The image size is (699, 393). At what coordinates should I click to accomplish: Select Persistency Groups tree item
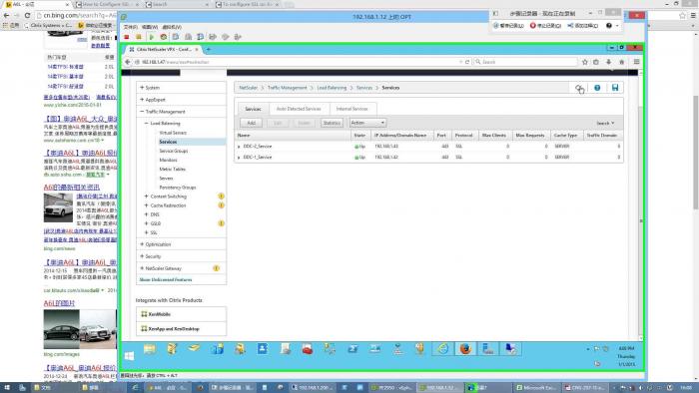pyautogui.click(x=178, y=188)
